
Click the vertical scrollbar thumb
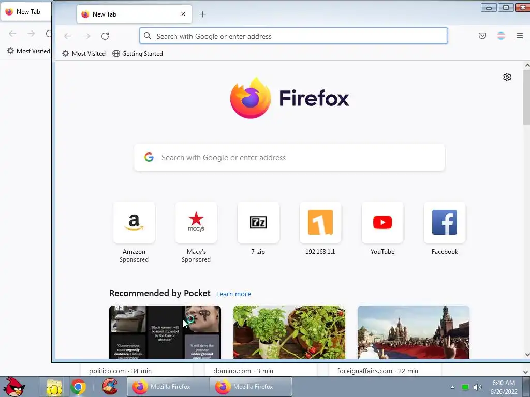point(526,98)
